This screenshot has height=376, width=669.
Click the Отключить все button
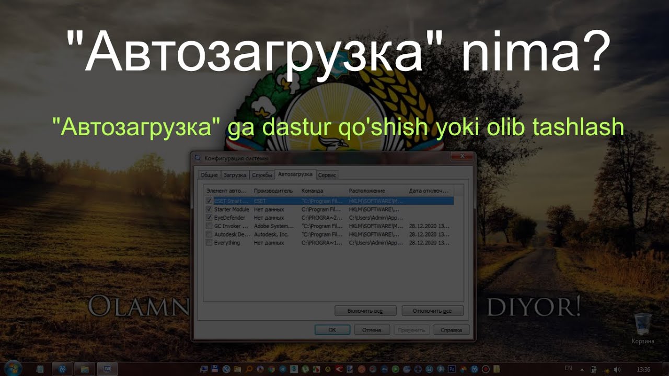click(432, 311)
